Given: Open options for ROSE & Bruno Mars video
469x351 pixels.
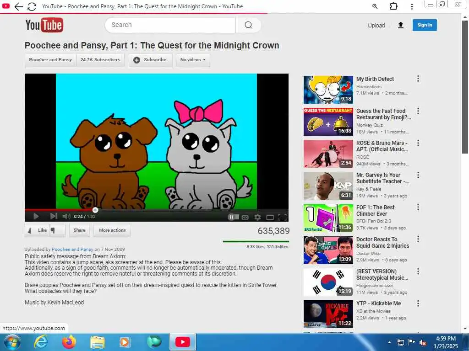Looking at the screenshot, I should pos(418,143).
